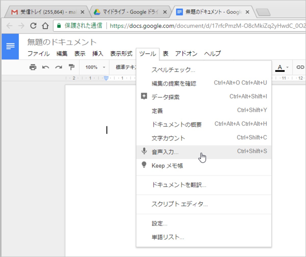Image resolution: width=306 pixels, height=257 pixels.
Task: Click the Insert link icon
Action: pyautogui.click(x=300, y=67)
